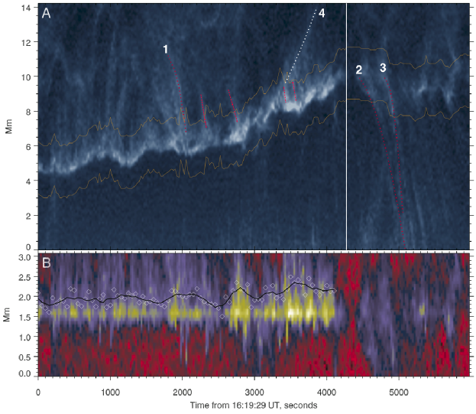Image resolution: width=476 pixels, height=414 pixels.
Task: Click the 2000 tick label on the time axis
Action: click(182, 392)
